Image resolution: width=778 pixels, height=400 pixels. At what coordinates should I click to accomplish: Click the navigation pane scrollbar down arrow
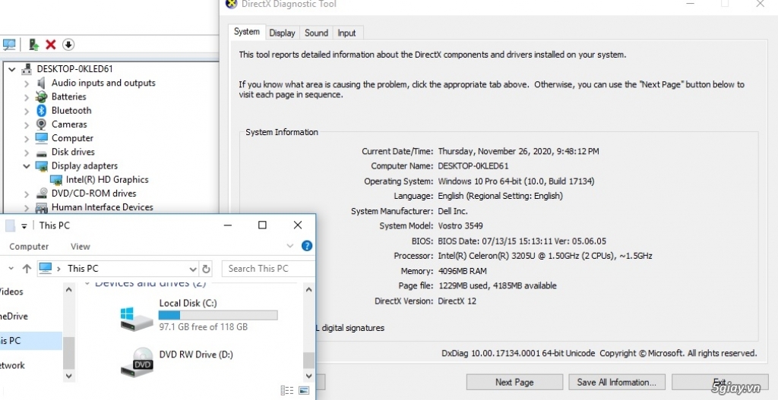point(69,376)
